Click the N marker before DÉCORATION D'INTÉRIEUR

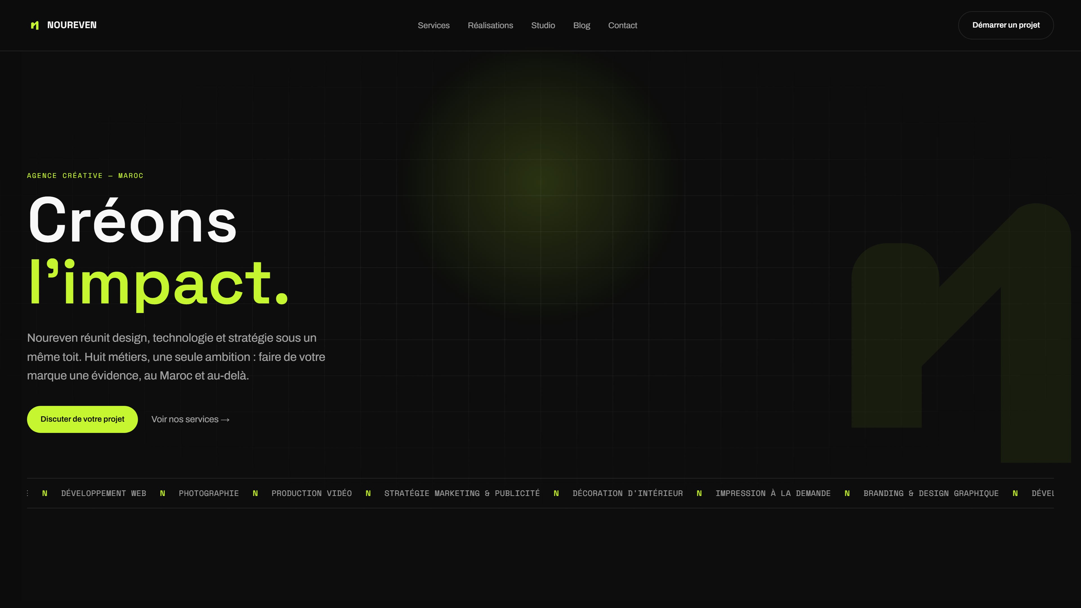(x=556, y=493)
